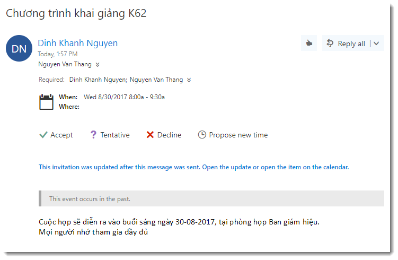This screenshot has height=260, width=398.
Task: Click the calendar icon beside When
Action: click(x=47, y=101)
